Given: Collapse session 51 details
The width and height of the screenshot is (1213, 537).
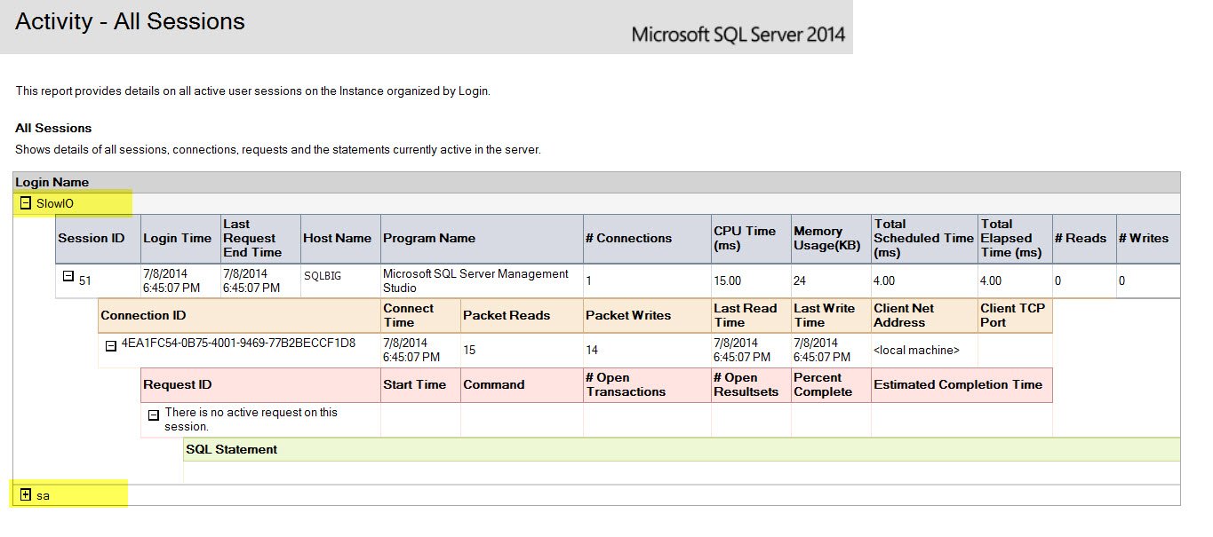Looking at the screenshot, I should [68, 276].
